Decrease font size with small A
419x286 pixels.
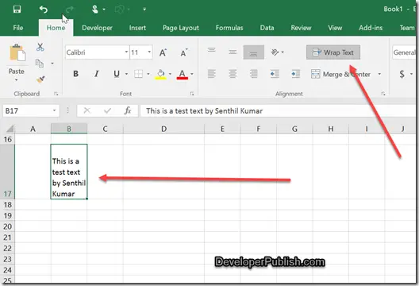tap(184, 52)
